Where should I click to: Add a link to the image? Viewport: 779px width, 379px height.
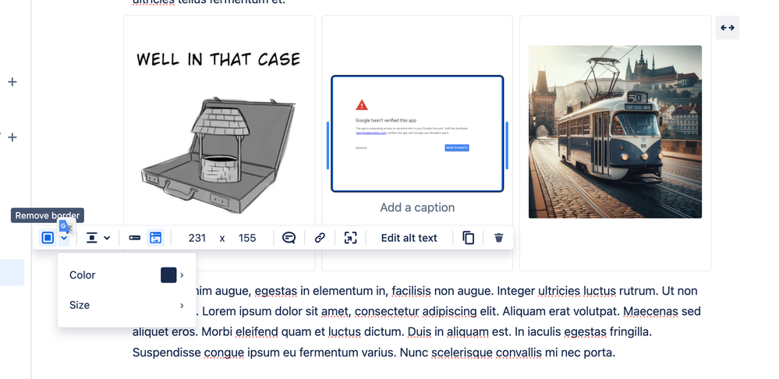click(x=320, y=238)
